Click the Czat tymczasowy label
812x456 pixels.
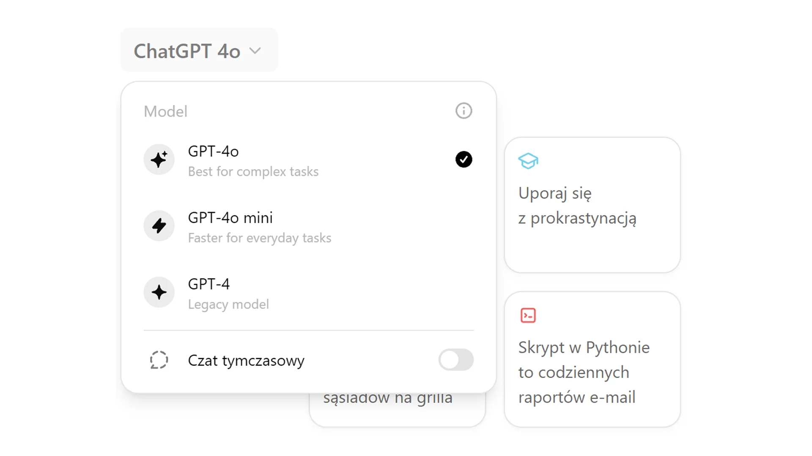pyautogui.click(x=246, y=361)
